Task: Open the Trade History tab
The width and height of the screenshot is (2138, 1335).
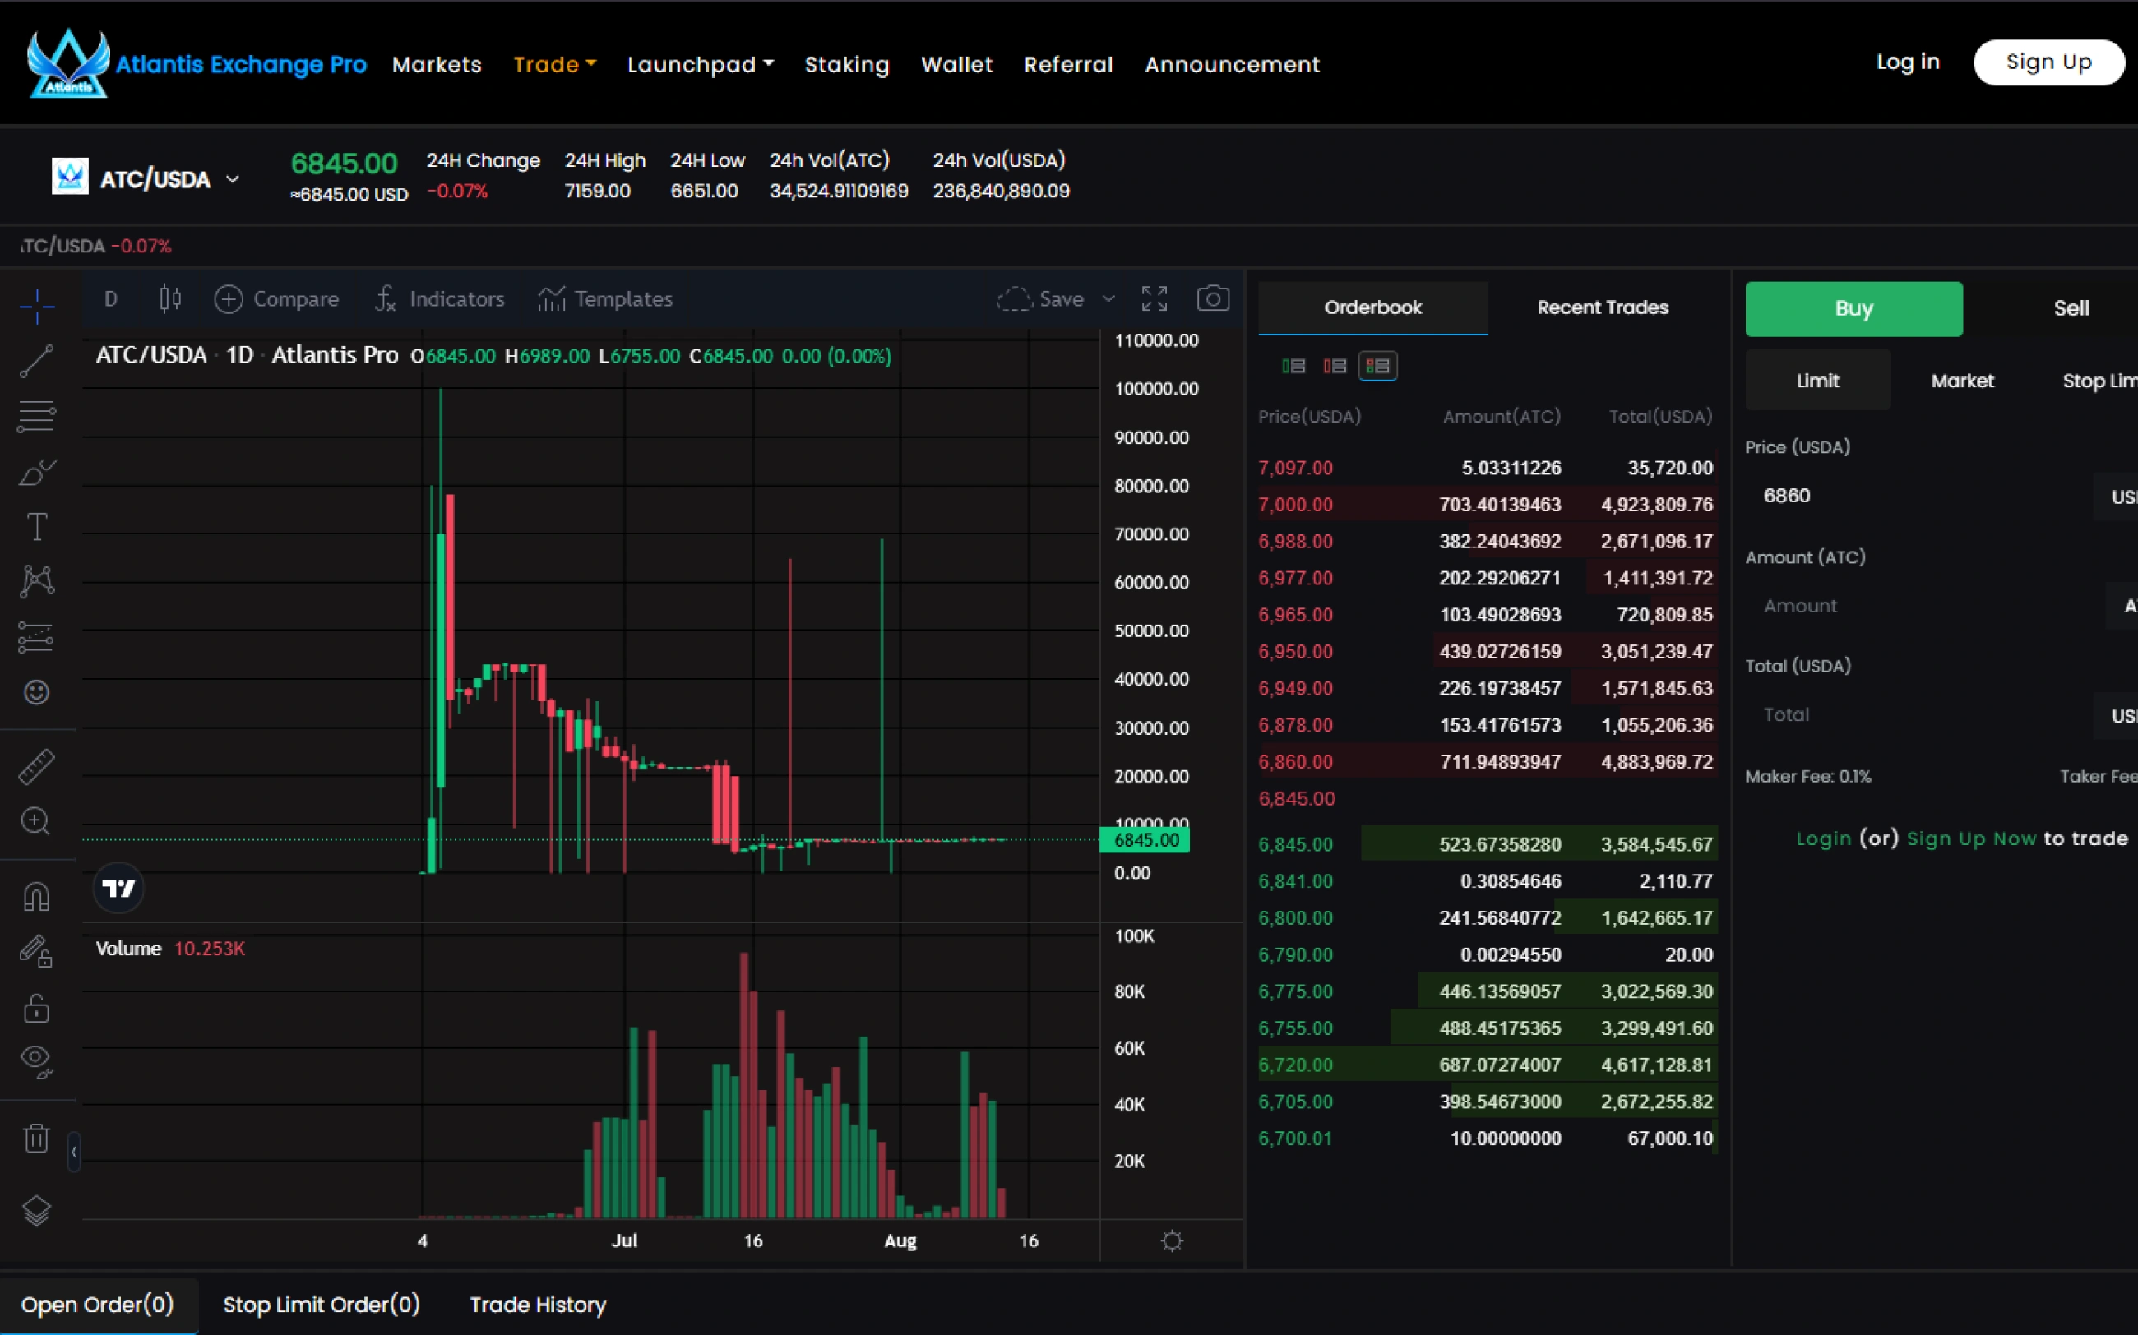Action: click(x=538, y=1304)
